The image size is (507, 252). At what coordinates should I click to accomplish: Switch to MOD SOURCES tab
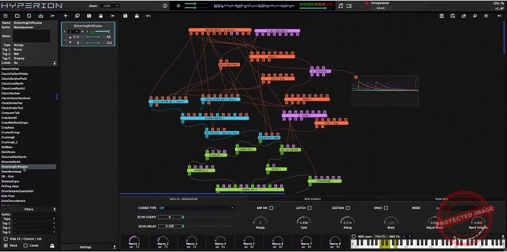[x=312, y=199]
